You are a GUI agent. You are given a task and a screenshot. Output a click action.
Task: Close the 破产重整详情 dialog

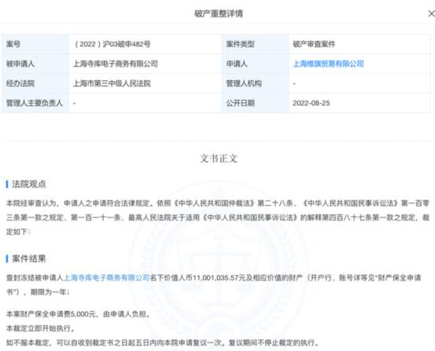431,13
